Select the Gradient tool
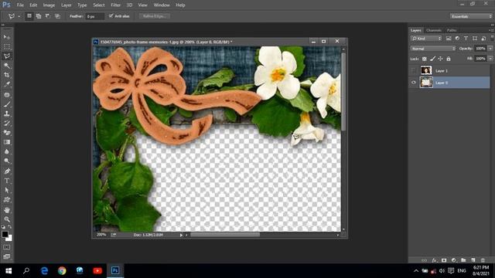The width and height of the screenshot is (495, 278). [7, 142]
